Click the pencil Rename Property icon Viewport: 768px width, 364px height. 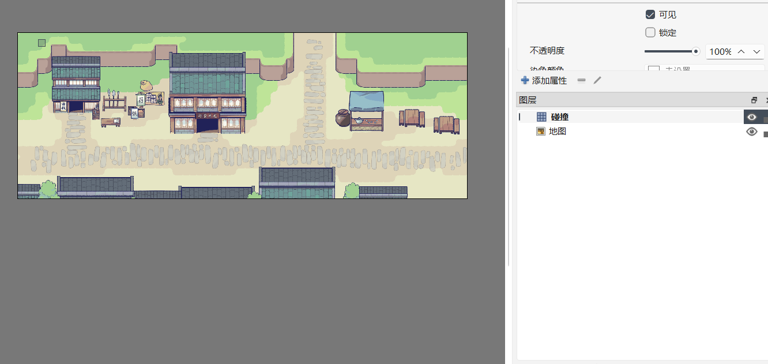pyautogui.click(x=597, y=81)
